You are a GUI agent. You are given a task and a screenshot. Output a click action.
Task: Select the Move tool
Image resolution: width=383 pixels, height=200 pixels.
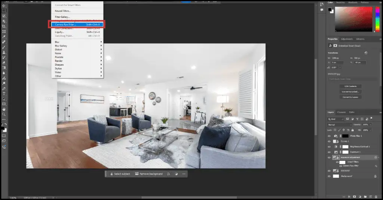(4, 6)
